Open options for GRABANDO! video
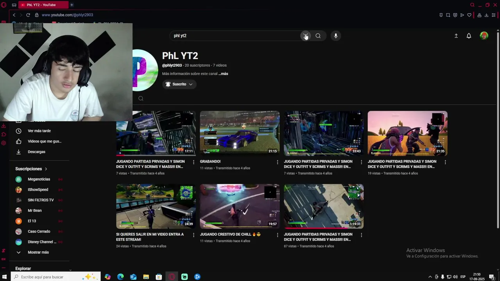 click(277, 162)
